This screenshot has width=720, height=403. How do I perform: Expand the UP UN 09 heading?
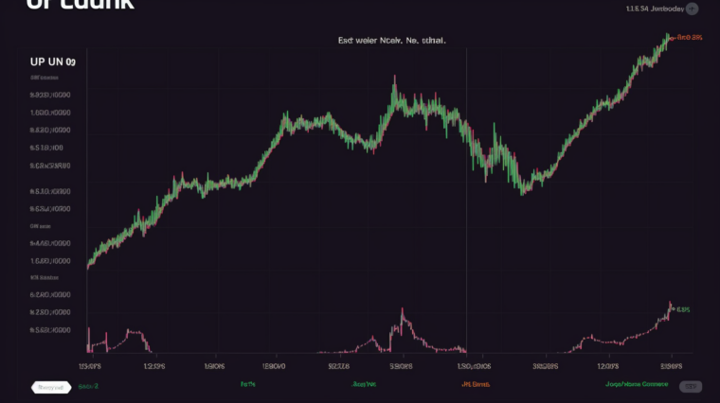click(53, 60)
